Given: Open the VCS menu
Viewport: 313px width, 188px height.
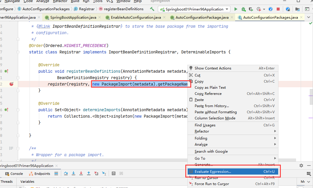Looking at the screenshot, I should [110, 1].
